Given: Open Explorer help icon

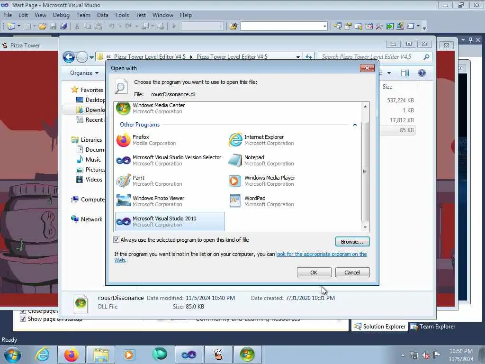Looking at the screenshot, I should [422, 73].
